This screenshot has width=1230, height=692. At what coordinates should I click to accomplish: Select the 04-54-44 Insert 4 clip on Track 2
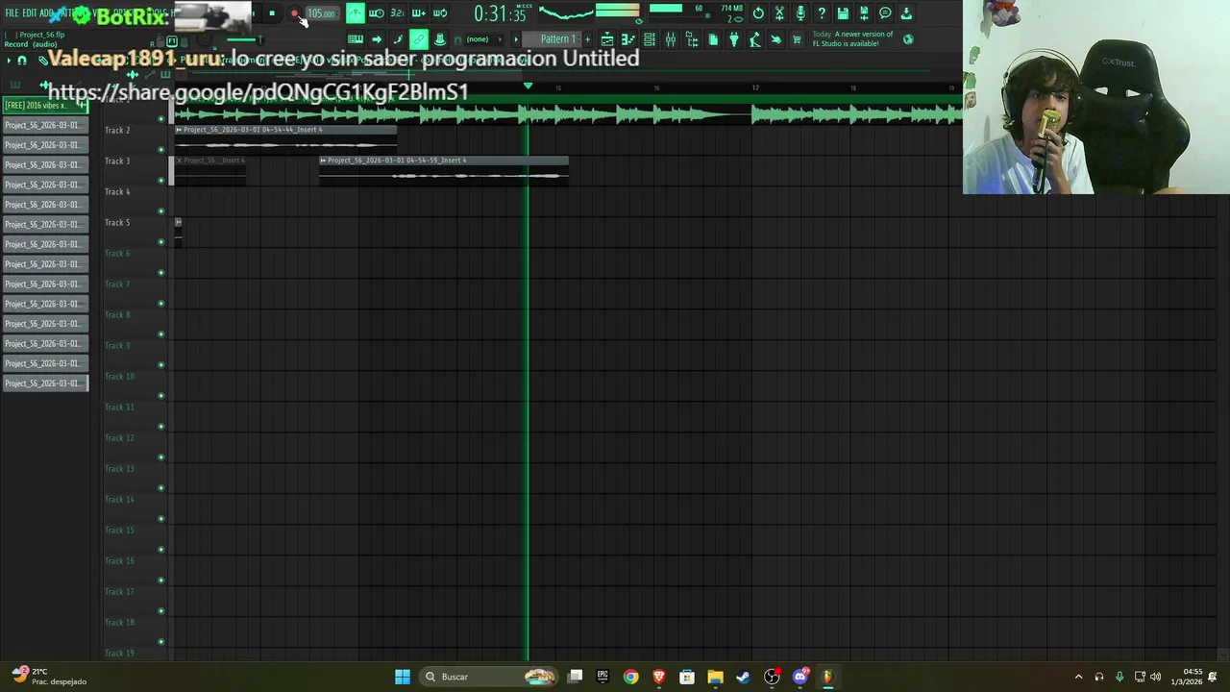(x=286, y=137)
